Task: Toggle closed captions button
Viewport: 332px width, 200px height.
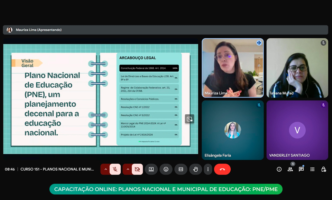Action: [x=181, y=169]
